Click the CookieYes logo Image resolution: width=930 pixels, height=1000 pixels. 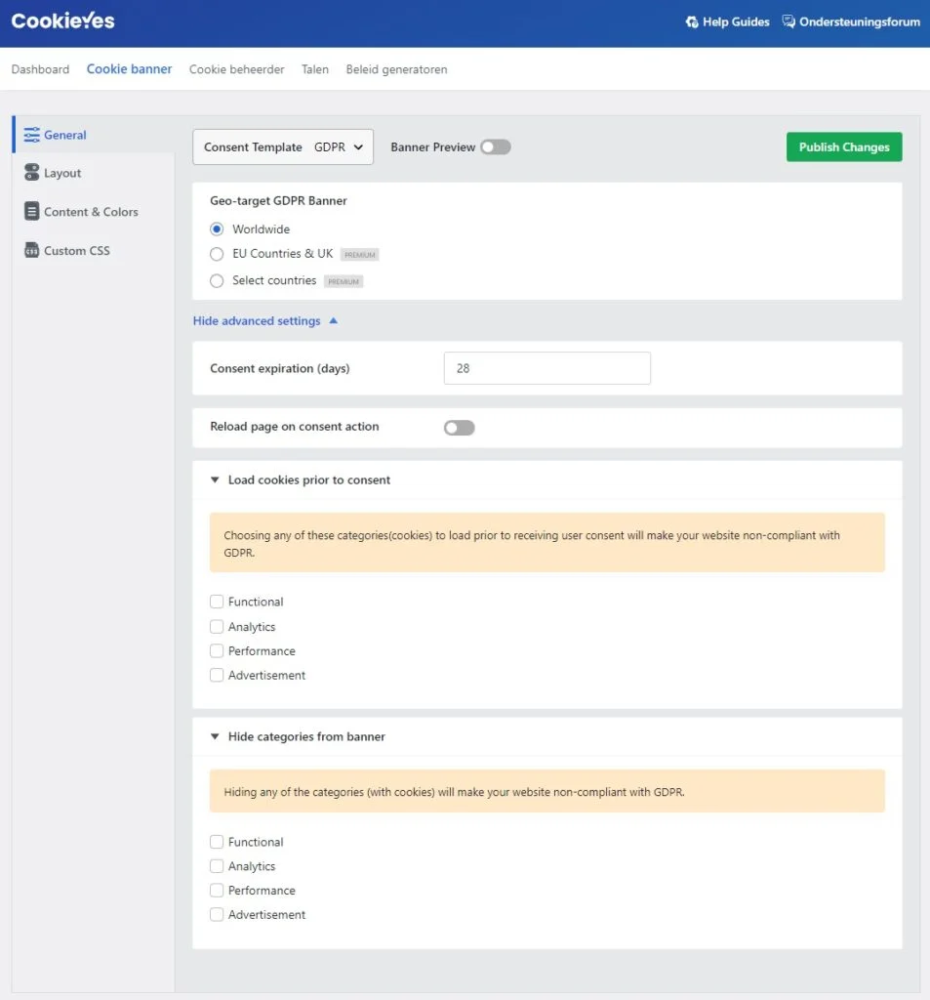point(62,21)
